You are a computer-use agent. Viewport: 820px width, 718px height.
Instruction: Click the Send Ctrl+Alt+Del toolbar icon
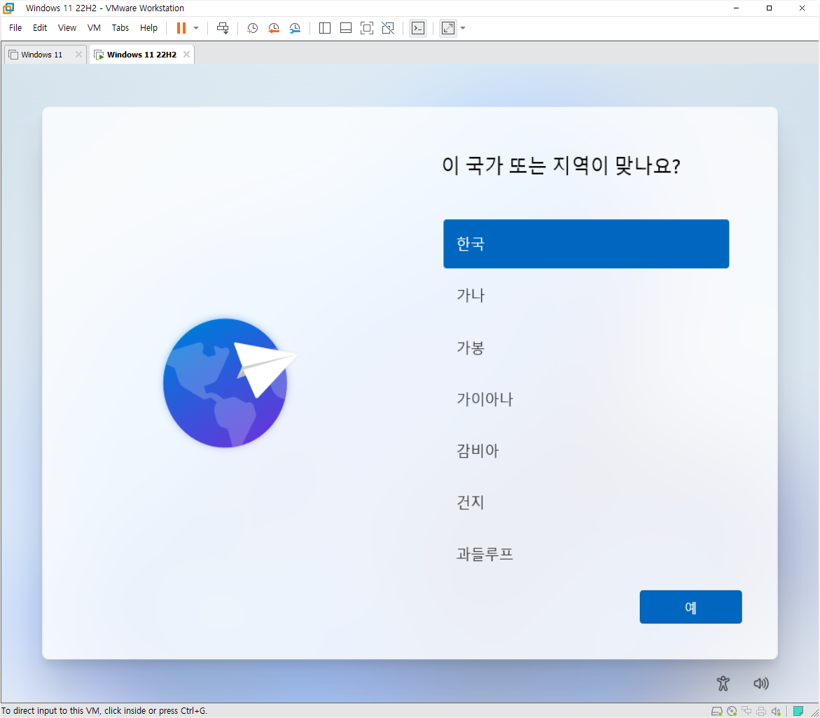pyautogui.click(x=223, y=28)
